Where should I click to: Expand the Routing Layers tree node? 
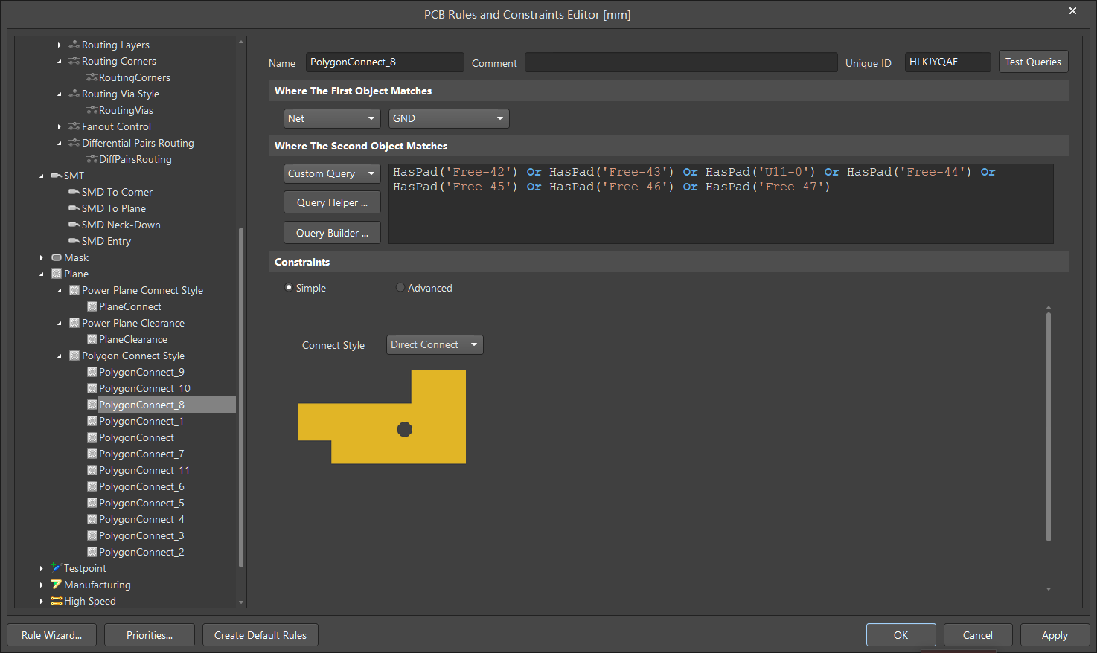click(x=60, y=45)
